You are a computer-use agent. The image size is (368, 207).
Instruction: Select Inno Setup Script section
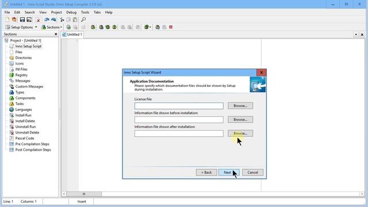pos(28,46)
